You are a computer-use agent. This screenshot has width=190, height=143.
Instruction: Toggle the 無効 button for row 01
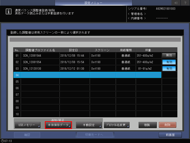tap(169, 55)
